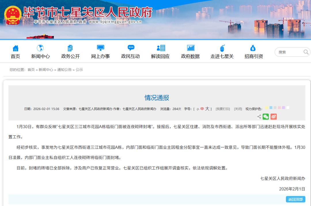Select the yellow eye-protection color swatch

[267, 108]
